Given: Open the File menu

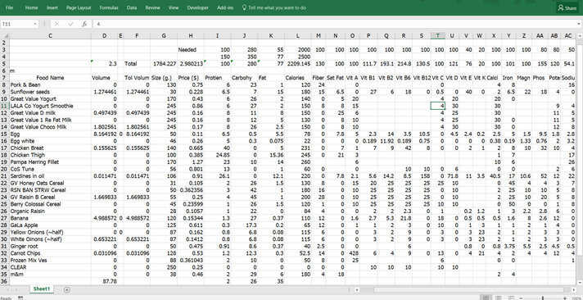Looking at the screenshot, I should coord(9,7).
